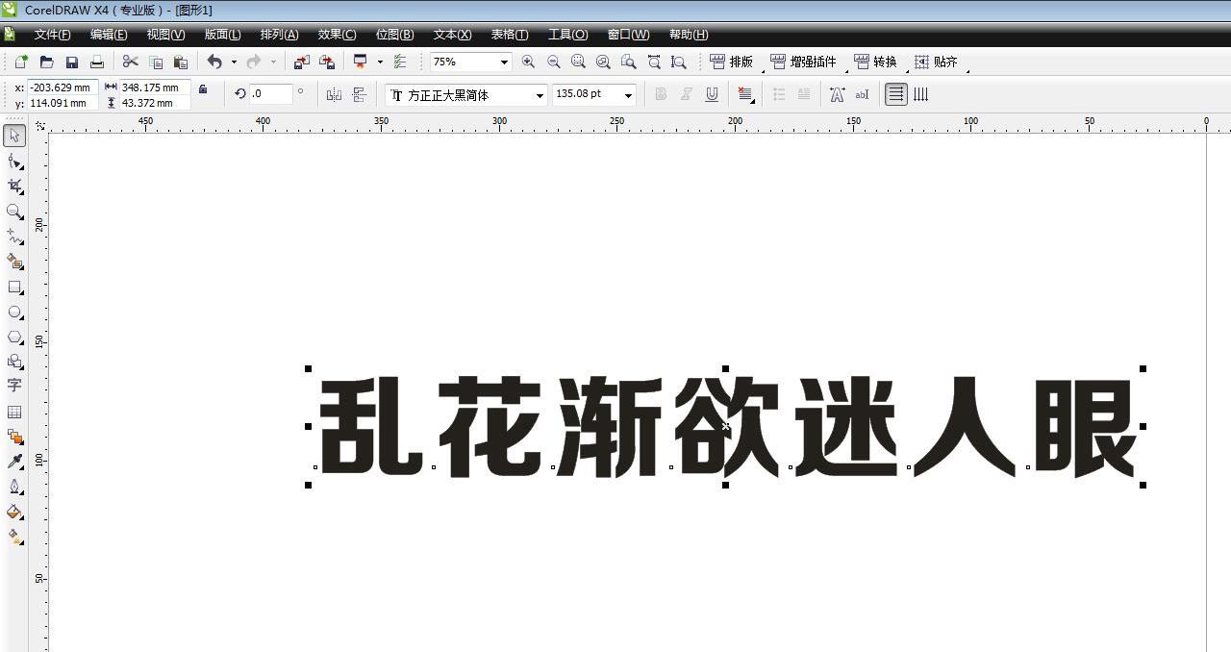Select the Pick tool
1231x652 pixels.
coord(13,136)
